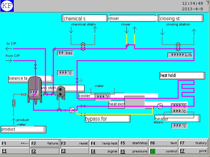This screenshot has height=157, width=210.
Task: Click the heat exchanger block graphic
Action: [x=135, y=102]
